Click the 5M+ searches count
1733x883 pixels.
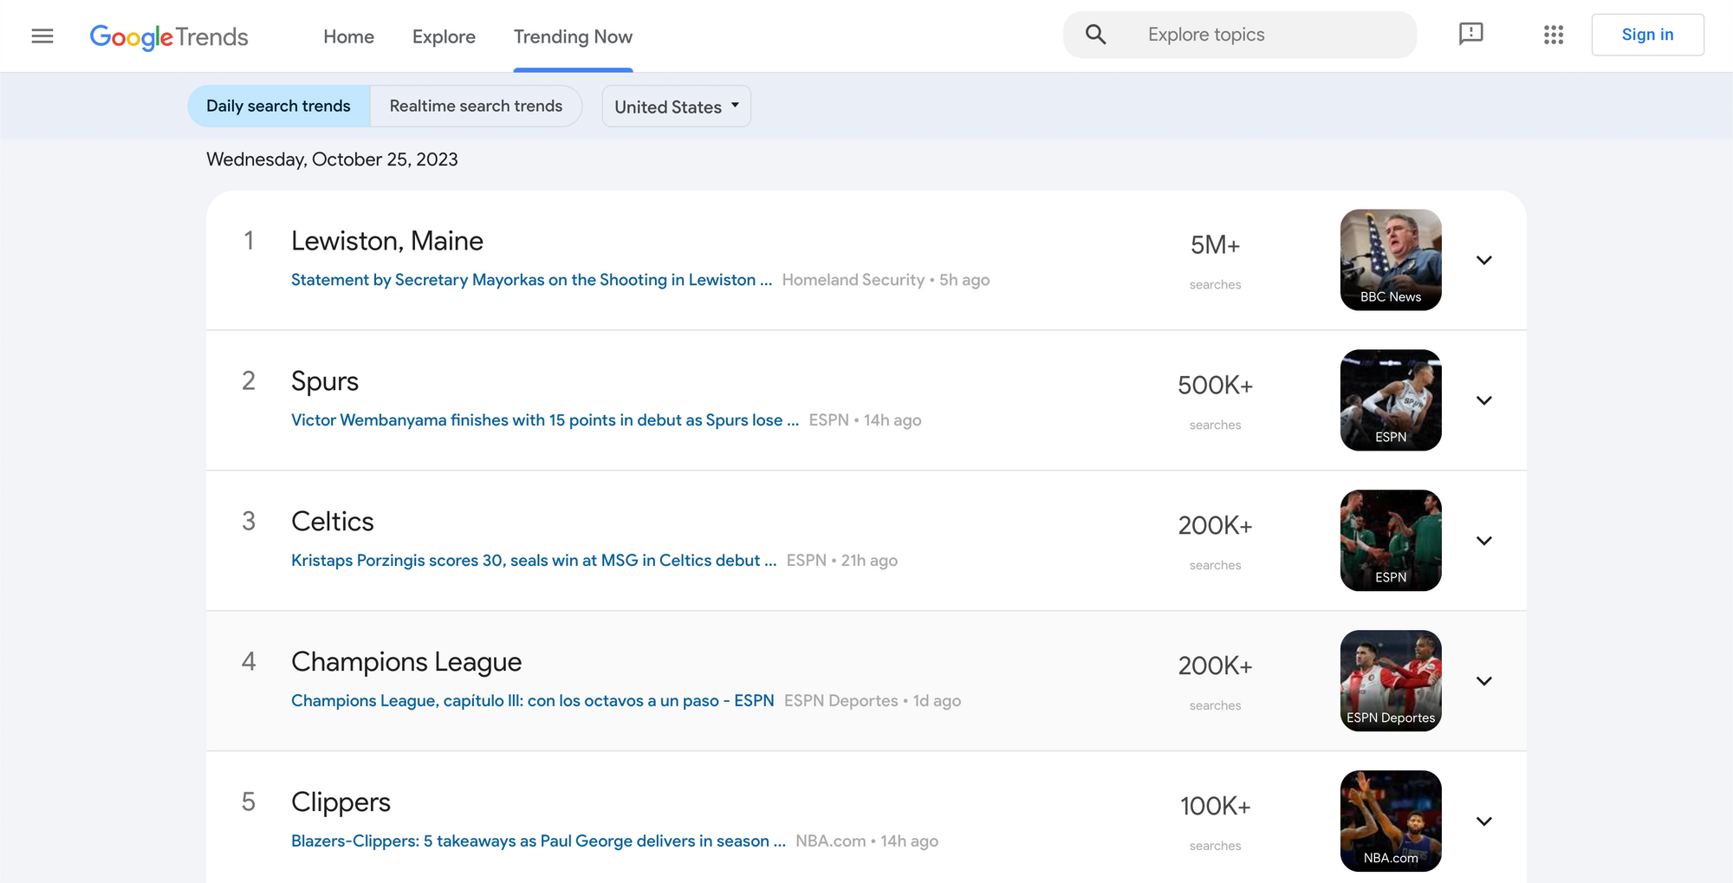point(1215,245)
